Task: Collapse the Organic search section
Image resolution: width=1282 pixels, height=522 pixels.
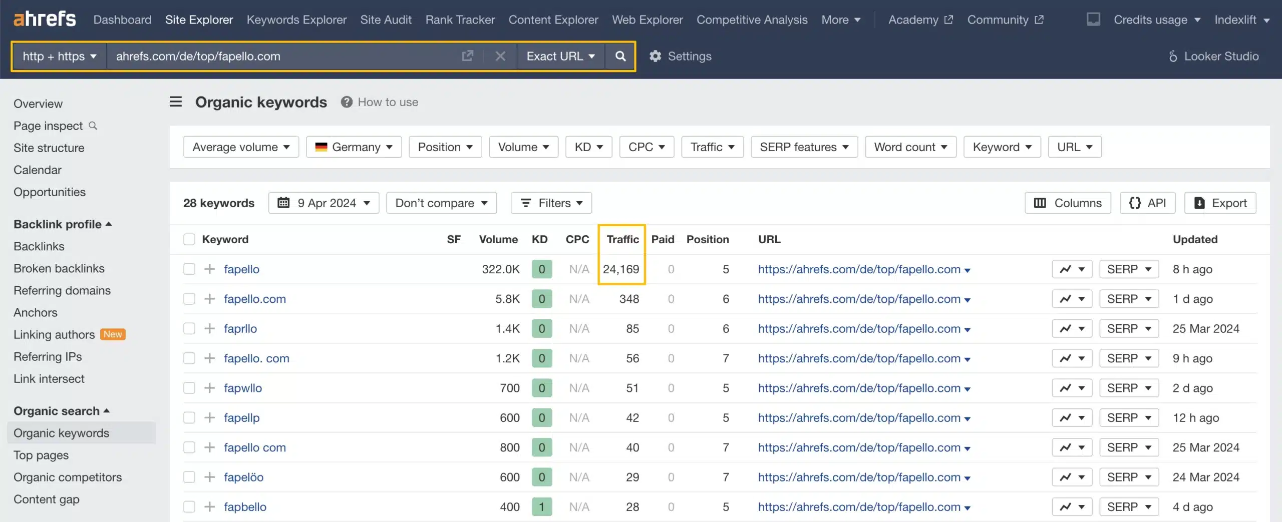Action: (x=62, y=411)
